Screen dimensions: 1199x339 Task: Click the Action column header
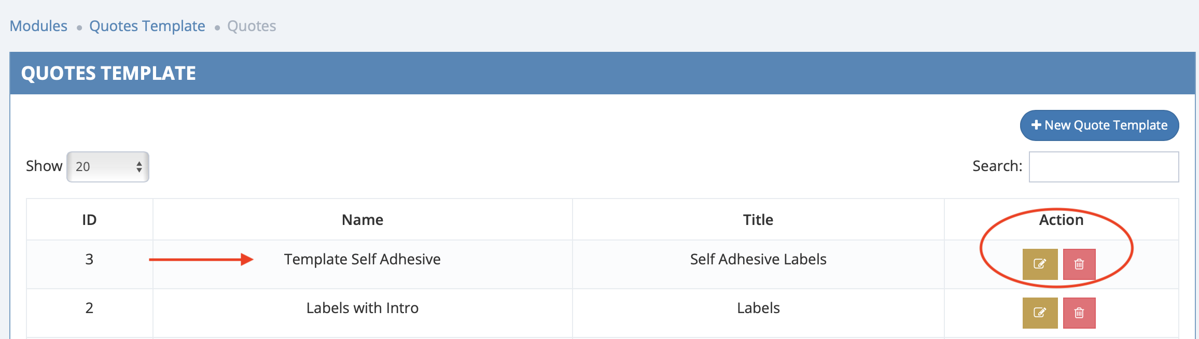1061,220
